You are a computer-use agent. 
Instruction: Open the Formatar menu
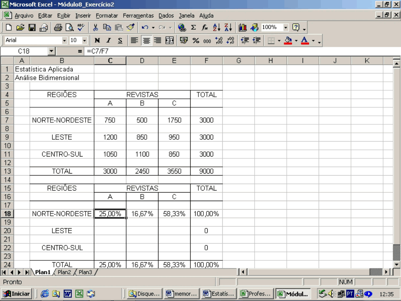coord(107,16)
